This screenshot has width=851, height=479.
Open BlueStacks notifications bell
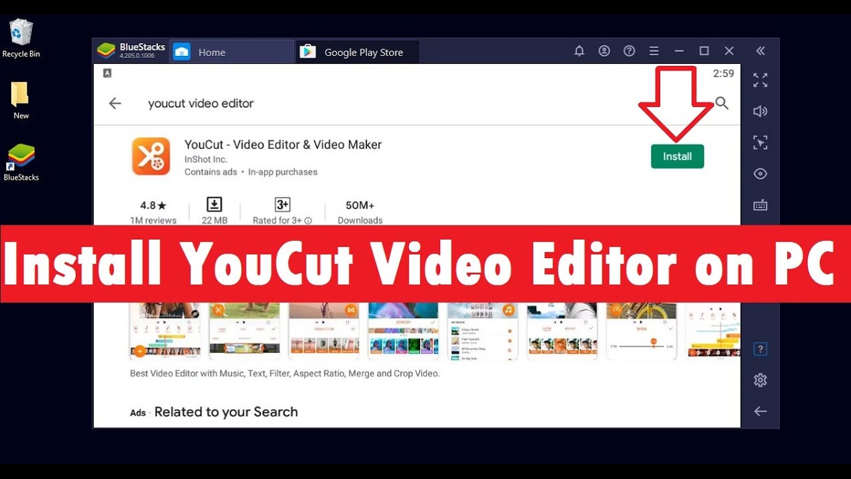click(x=579, y=51)
